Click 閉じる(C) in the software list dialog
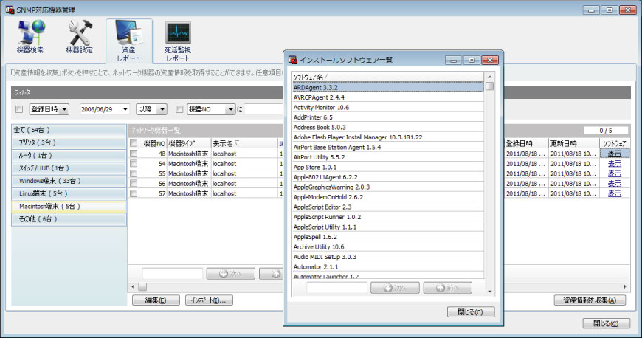 (x=471, y=311)
